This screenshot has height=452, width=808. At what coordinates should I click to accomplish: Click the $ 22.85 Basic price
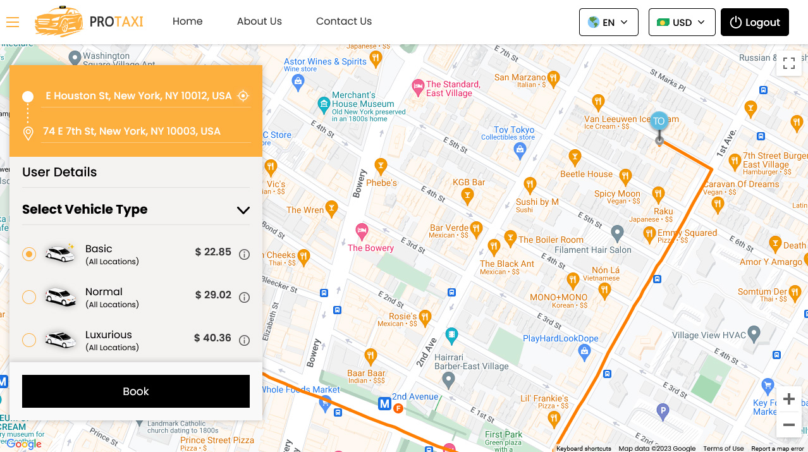pyautogui.click(x=213, y=252)
